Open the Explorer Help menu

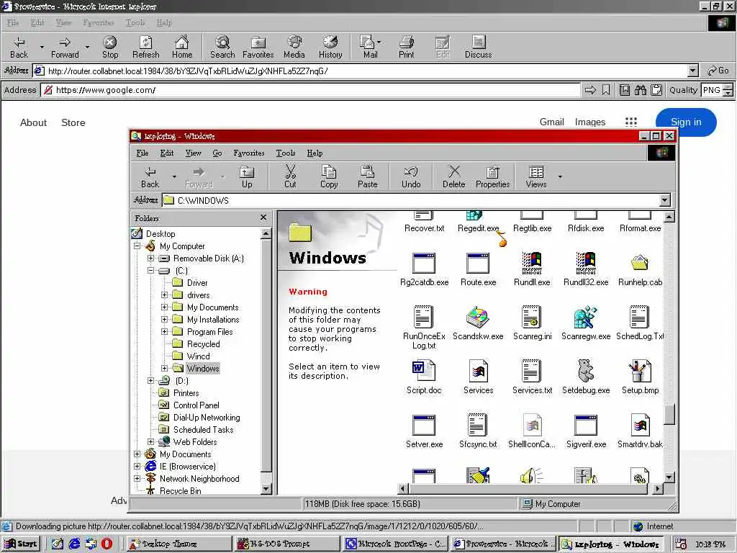coord(315,153)
